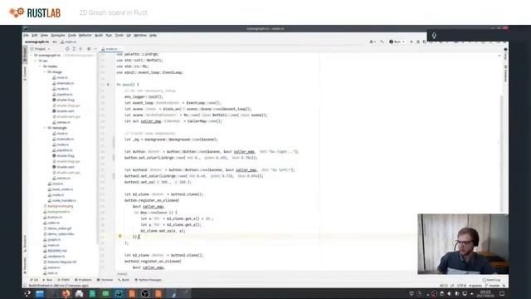
Task: Click the volume icon in system tray
Action: [450, 293]
